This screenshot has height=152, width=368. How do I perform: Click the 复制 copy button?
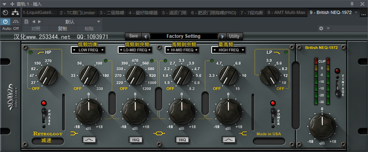(62, 29)
